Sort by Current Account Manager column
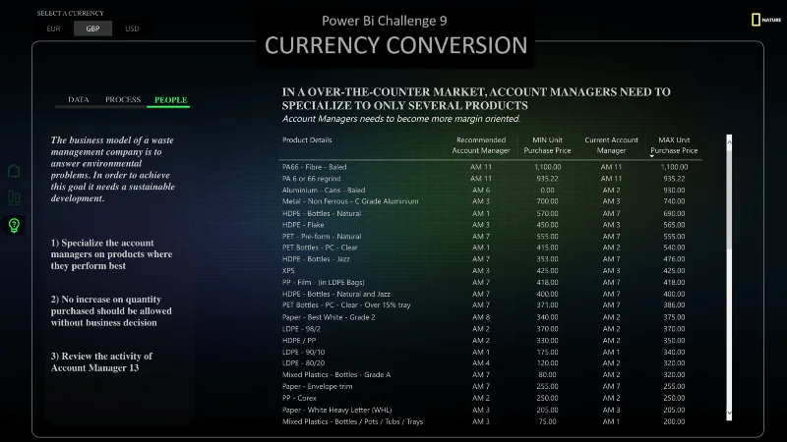787x442 pixels. coord(611,145)
